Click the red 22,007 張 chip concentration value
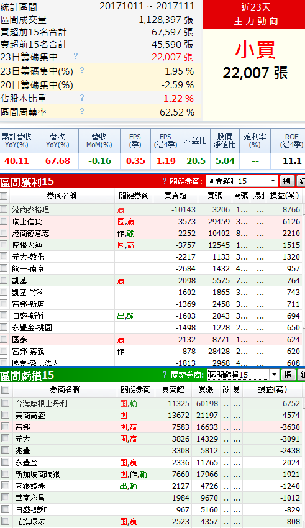The height and width of the screenshot is (528, 305). 172,57
